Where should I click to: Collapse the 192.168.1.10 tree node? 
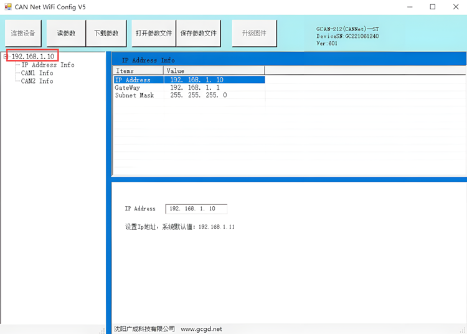tap(5, 57)
